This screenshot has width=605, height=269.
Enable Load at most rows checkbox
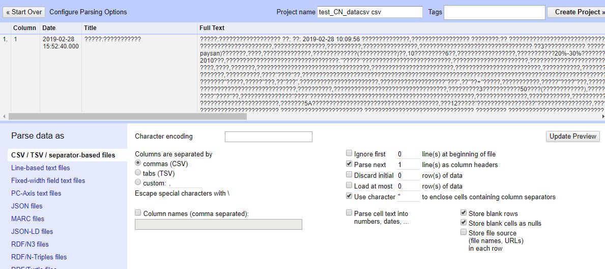pyautogui.click(x=349, y=185)
